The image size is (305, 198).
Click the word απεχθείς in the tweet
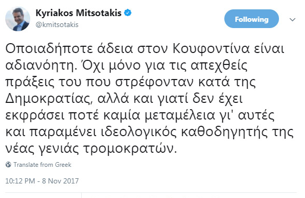(219, 65)
